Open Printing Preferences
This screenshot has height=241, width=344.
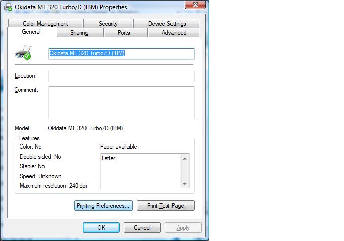click(x=104, y=206)
